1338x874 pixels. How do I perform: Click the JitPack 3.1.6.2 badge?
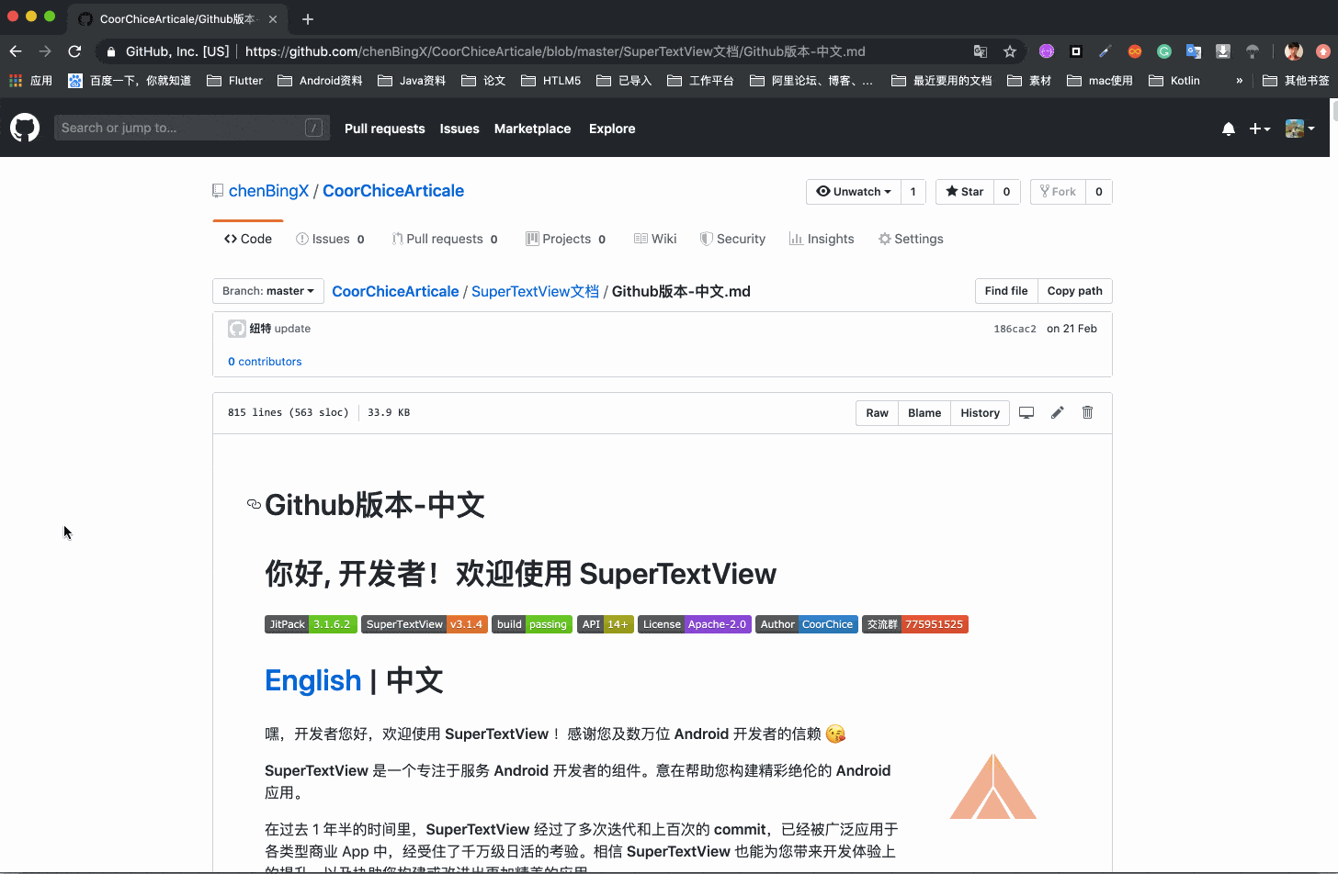click(x=311, y=624)
